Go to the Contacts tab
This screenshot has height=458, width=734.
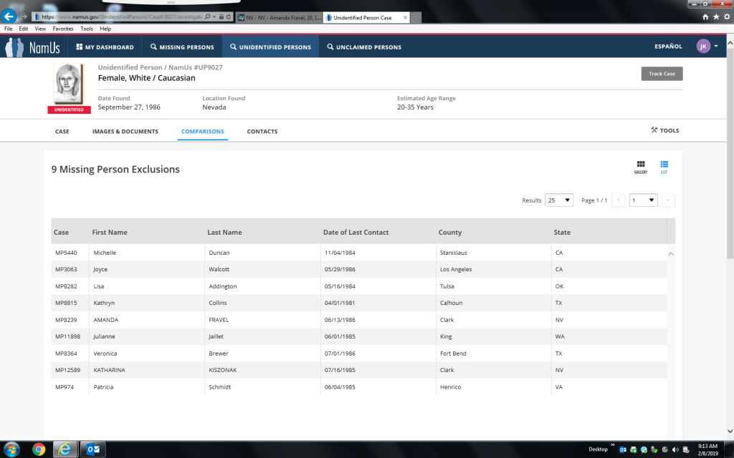[x=262, y=132]
